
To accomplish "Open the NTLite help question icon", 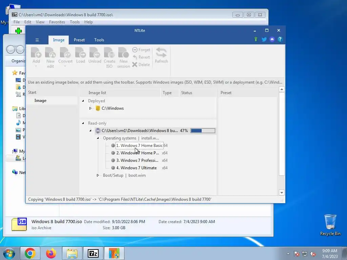I will coord(280,39).
